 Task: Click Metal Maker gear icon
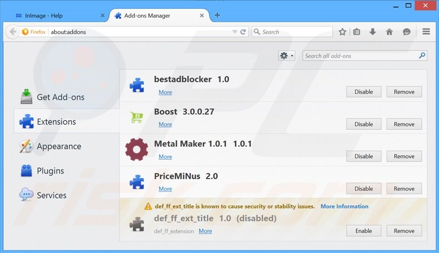click(137, 149)
